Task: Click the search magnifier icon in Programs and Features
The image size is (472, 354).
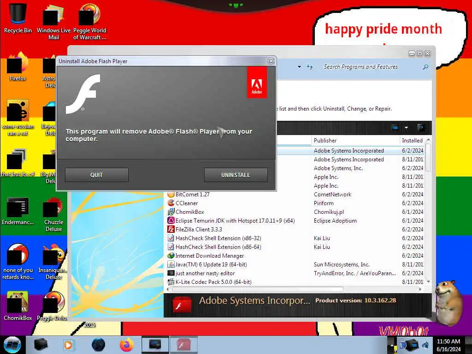Action: (425, 67)
